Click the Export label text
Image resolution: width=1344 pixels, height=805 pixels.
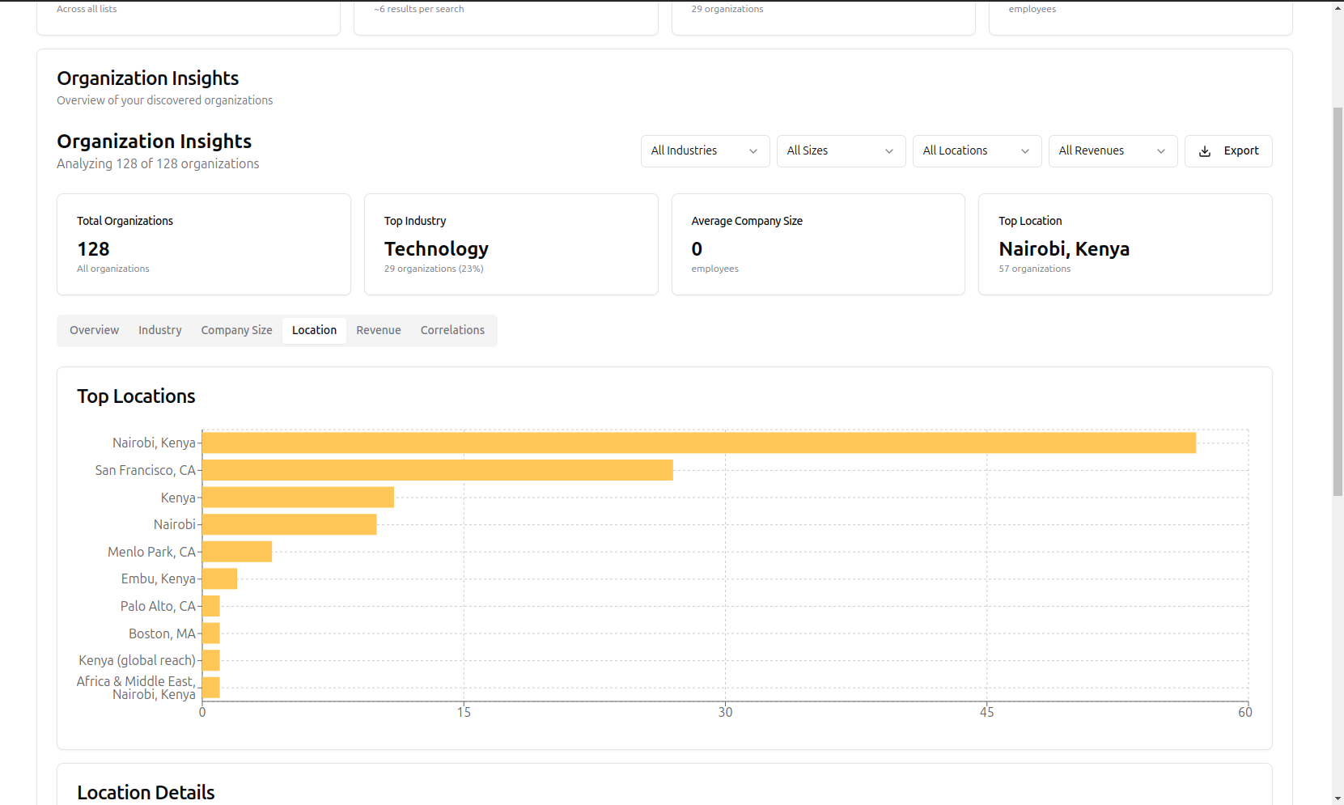1241,151
